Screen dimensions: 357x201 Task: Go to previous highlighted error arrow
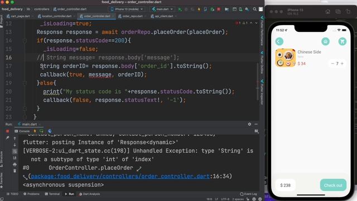(251, 23)
